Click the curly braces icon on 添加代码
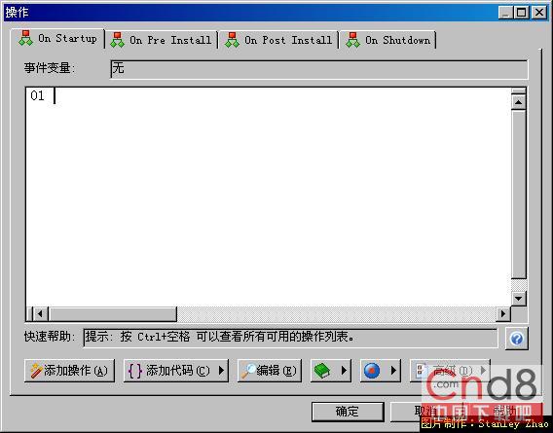Screen dimensions: 553x433 [135, 371]
